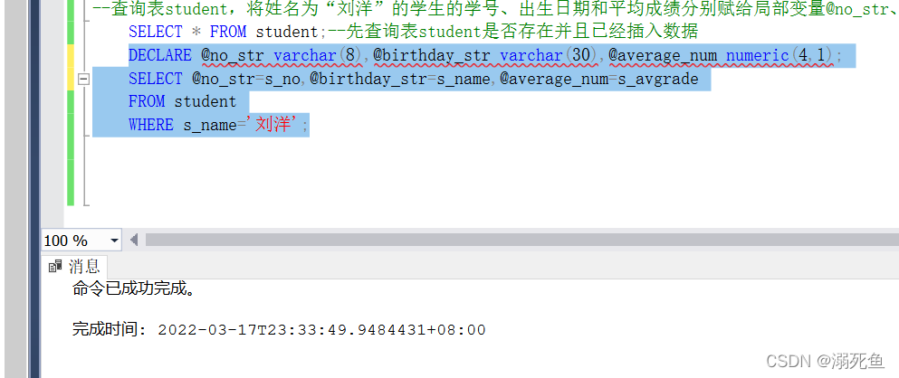899x378 pixels.
Task: Switch to the 消息 tab
Action: (x=75, y=266)
